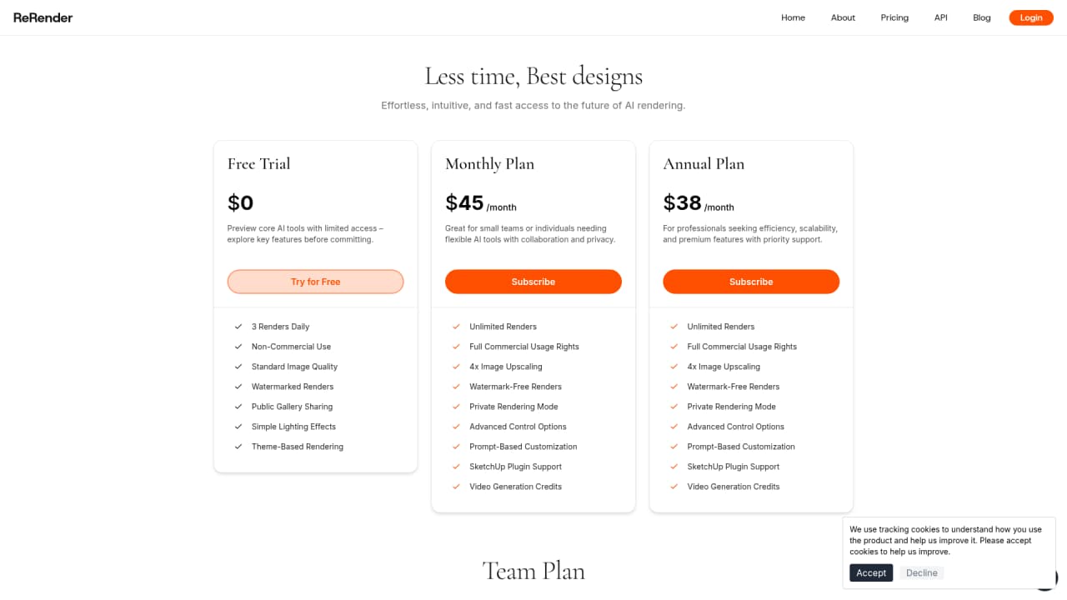Click '3 Renders Daily' feature
1067x600 pixels.
pos(280,327)
